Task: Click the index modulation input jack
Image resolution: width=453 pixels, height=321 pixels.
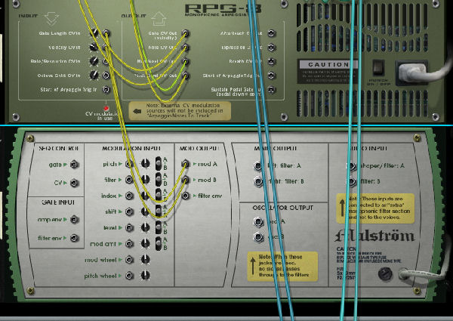Action: pos(129,196)
